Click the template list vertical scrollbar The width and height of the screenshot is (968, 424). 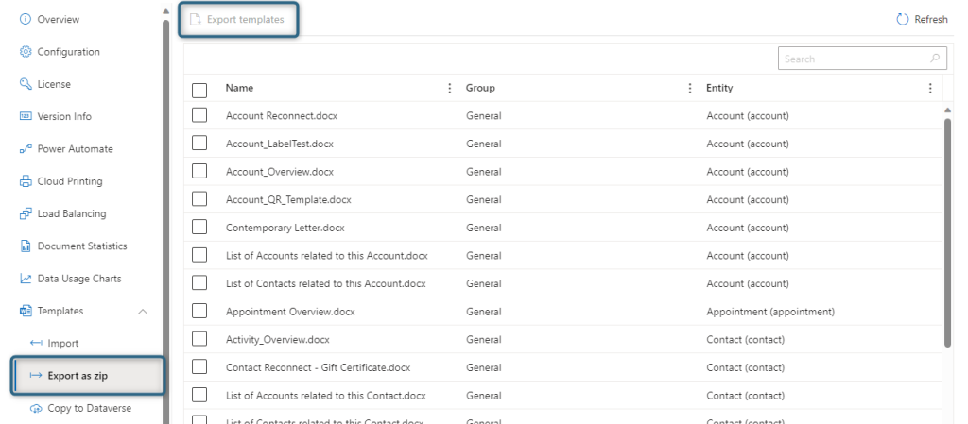point(948,232)
